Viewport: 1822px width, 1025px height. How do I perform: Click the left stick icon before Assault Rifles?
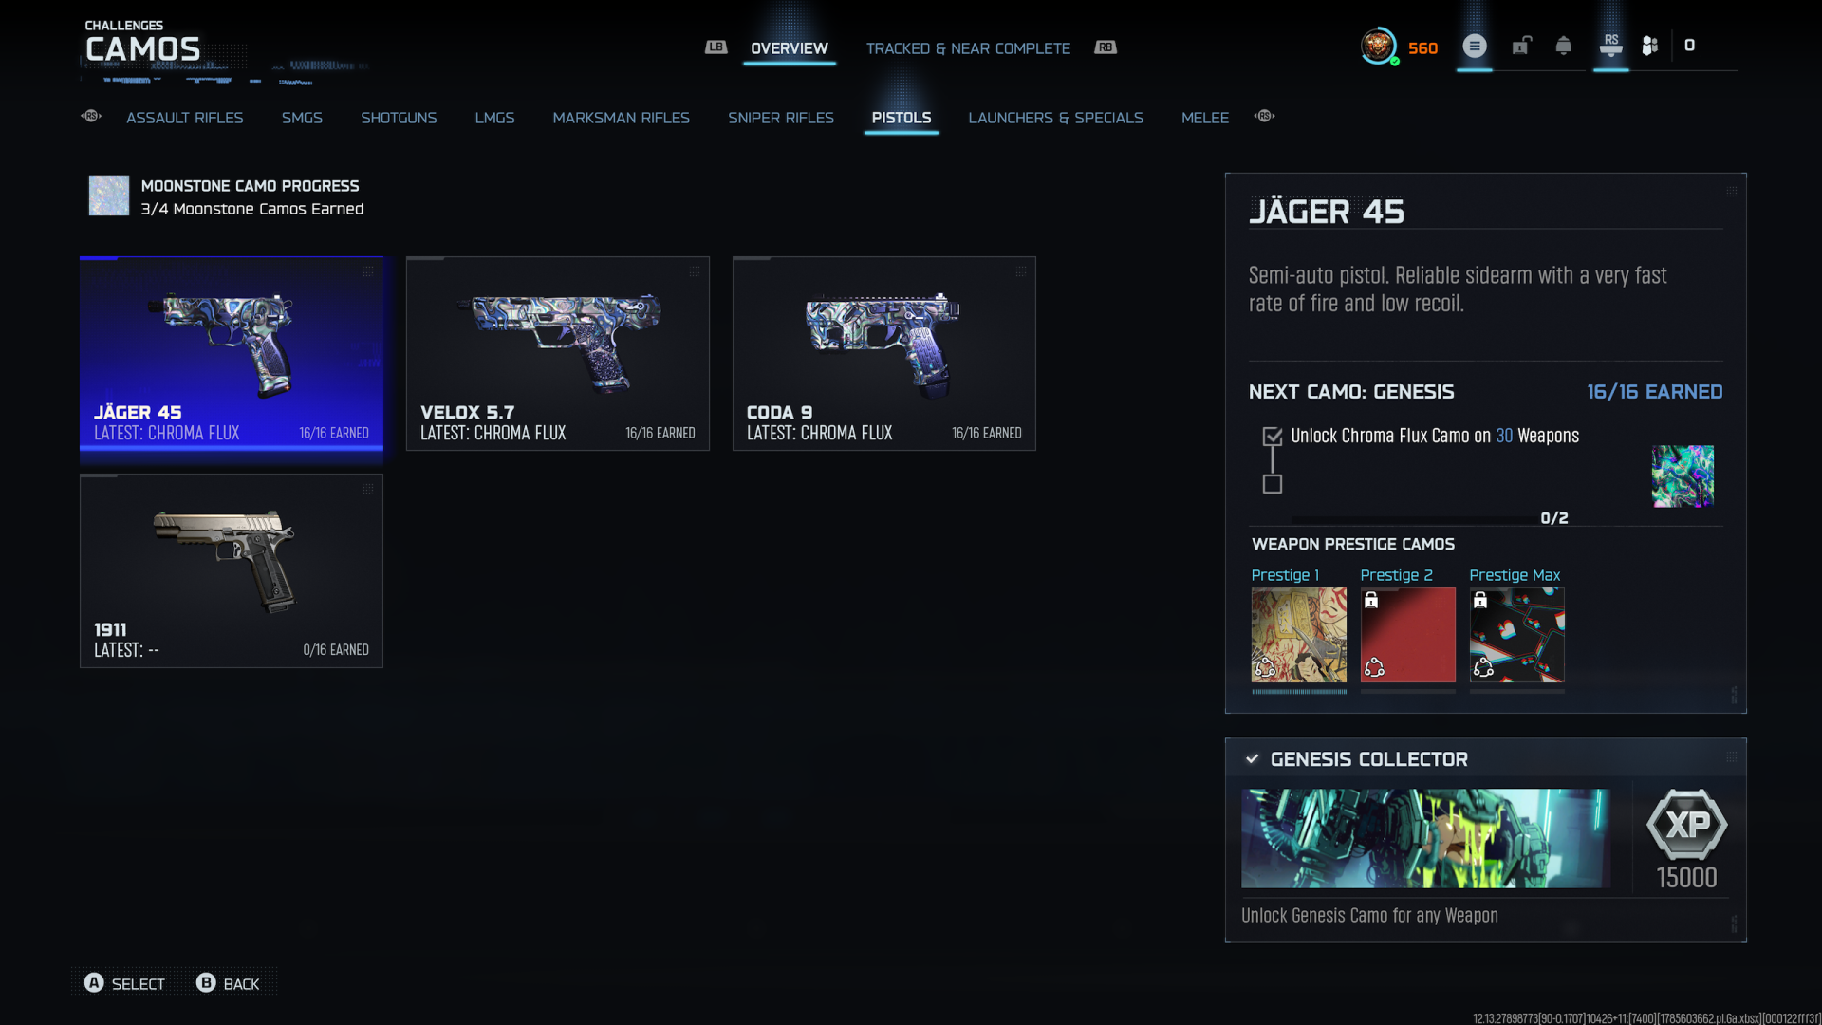pyautogui.click(x=91, y=116)
